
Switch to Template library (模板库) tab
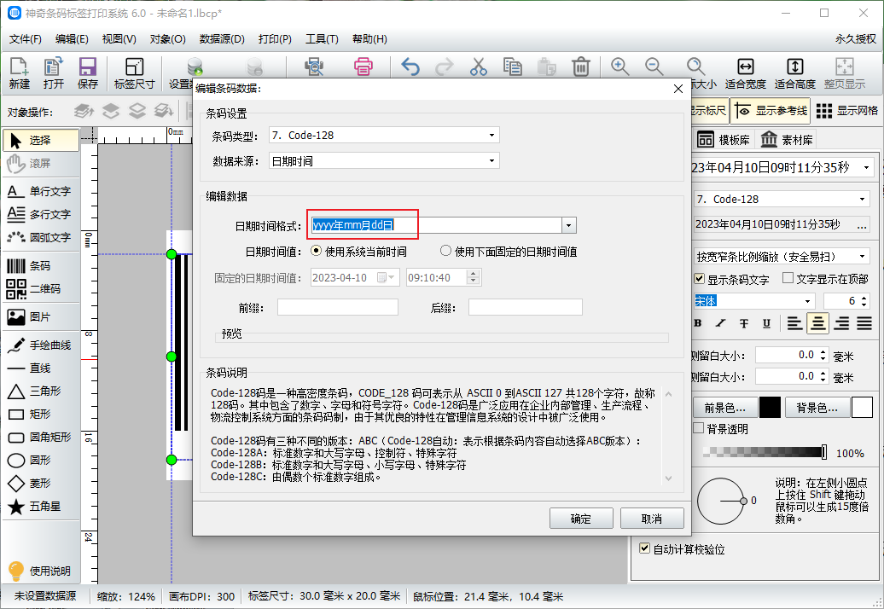(724, 140)
